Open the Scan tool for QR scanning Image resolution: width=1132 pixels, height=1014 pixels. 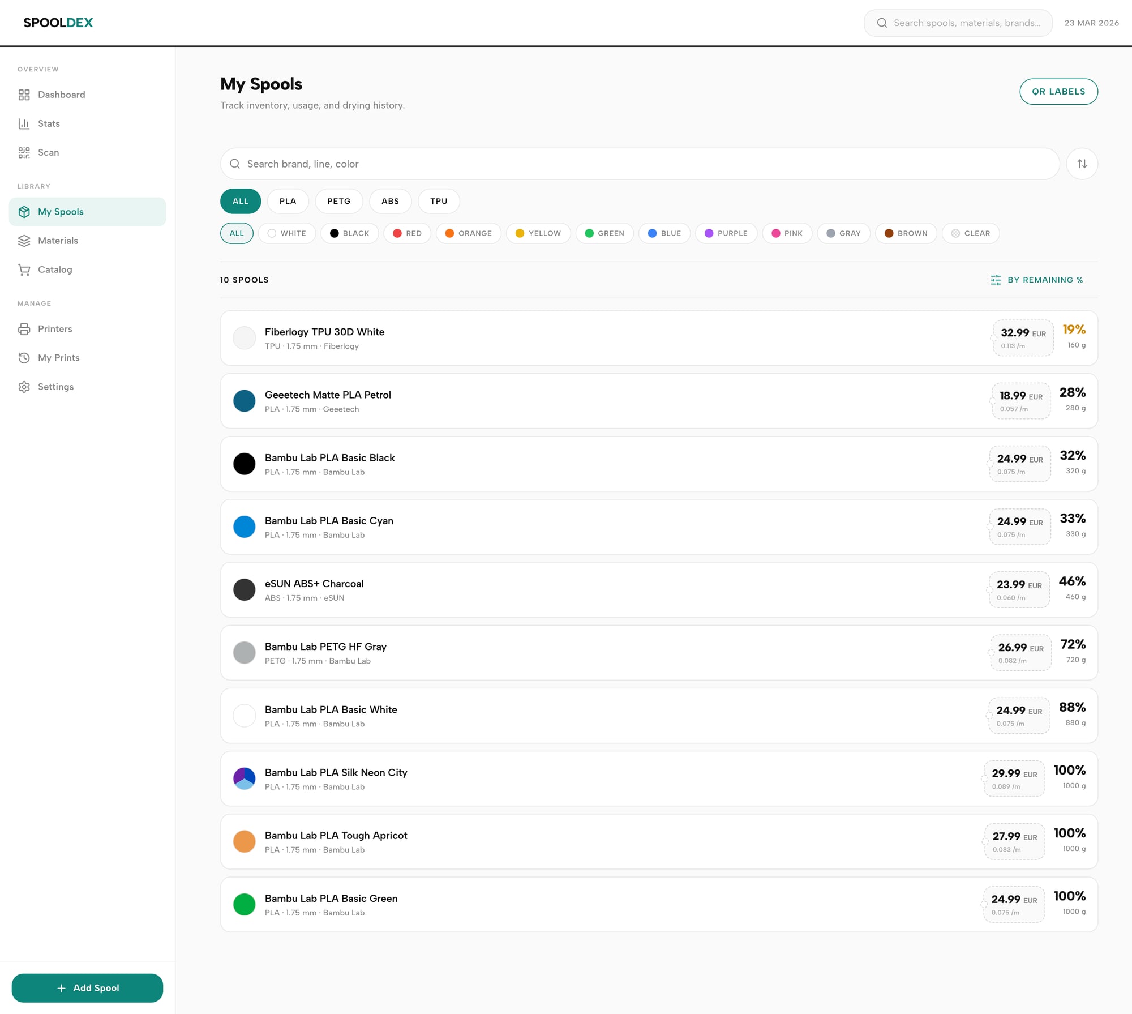point(48,152)
